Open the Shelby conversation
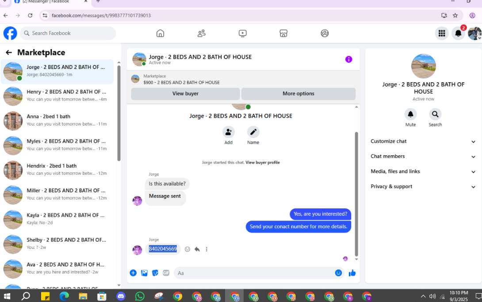Image resolution: width=482 pixels, height=302 pixels. (57, 244)
